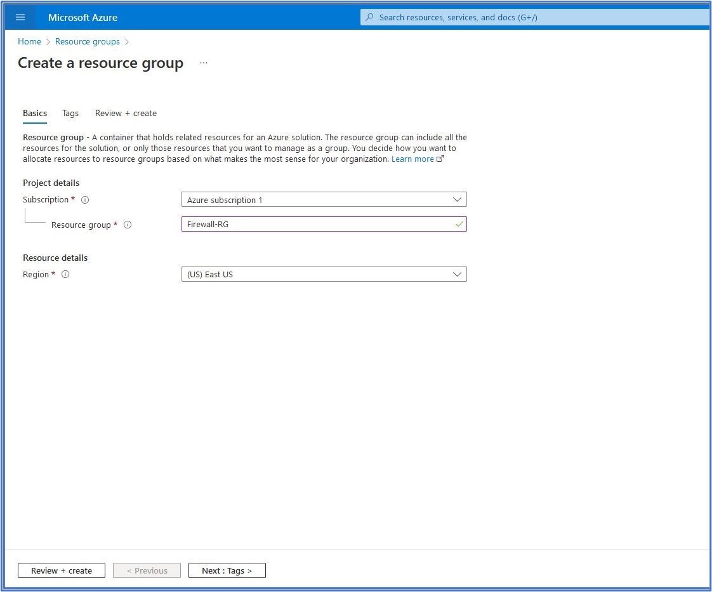
Task: Click the info icon beside Subscription
Action: [x=85, y=200]
